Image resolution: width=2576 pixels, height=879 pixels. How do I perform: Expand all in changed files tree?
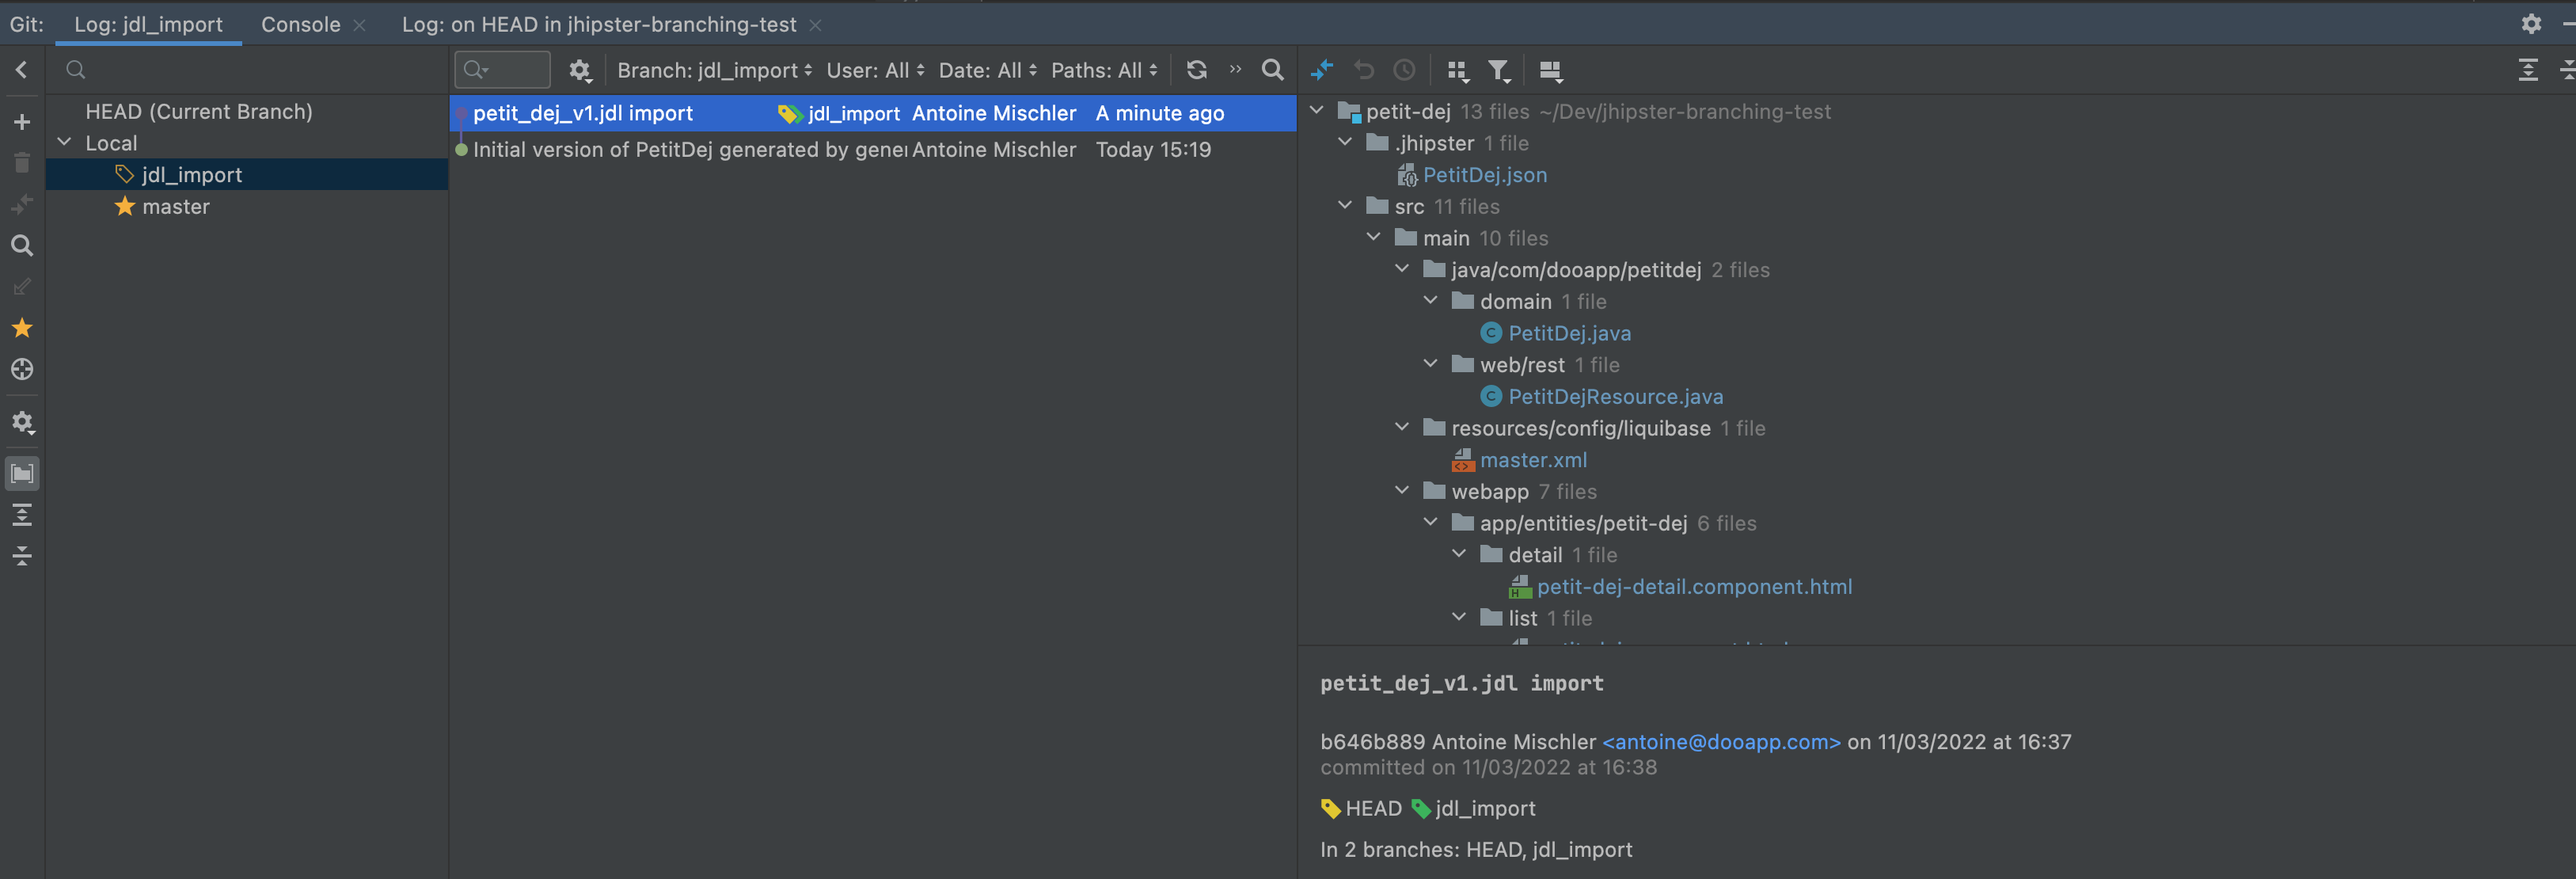click(2528, 70)
